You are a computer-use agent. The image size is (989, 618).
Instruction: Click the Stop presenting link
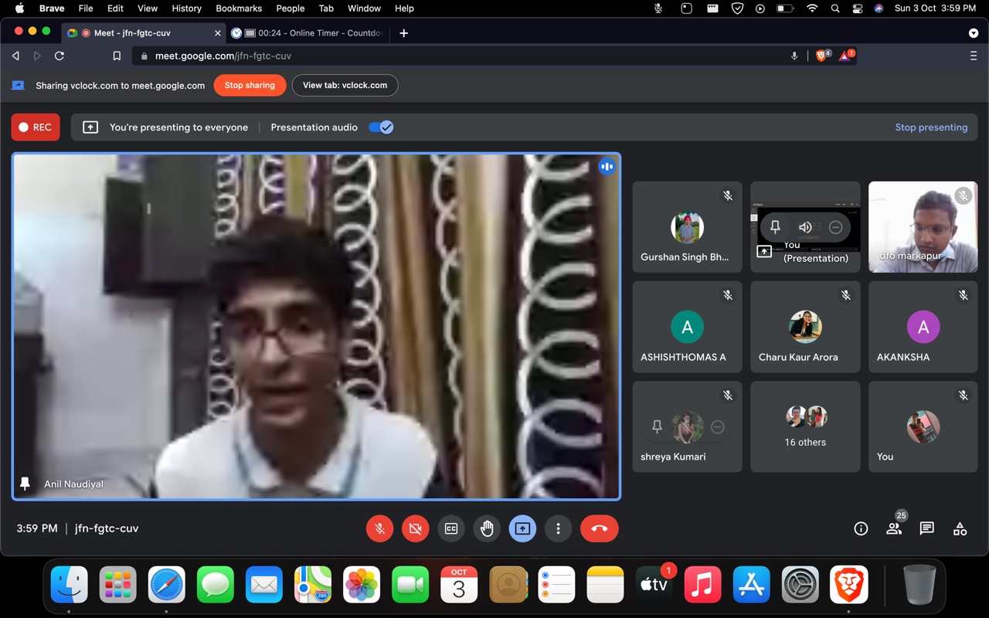pyautogui.click(x=931, y=127)
